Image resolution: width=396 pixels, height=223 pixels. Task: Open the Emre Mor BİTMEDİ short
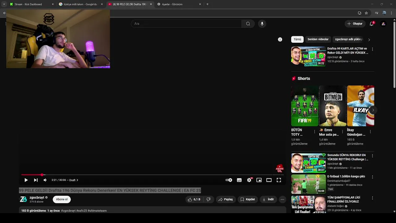tap(333, 106)
